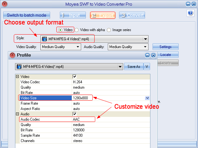The image size is (198, 148).
Task: Go to the 3 Convert step tab
Action: pyautogui.click(x=132, y=15)
